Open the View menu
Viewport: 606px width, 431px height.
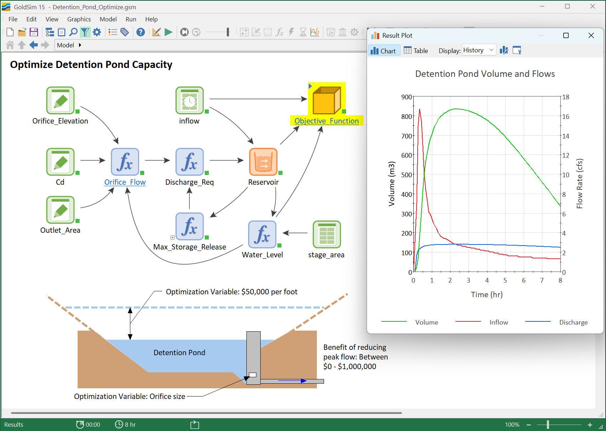[52, 19]
